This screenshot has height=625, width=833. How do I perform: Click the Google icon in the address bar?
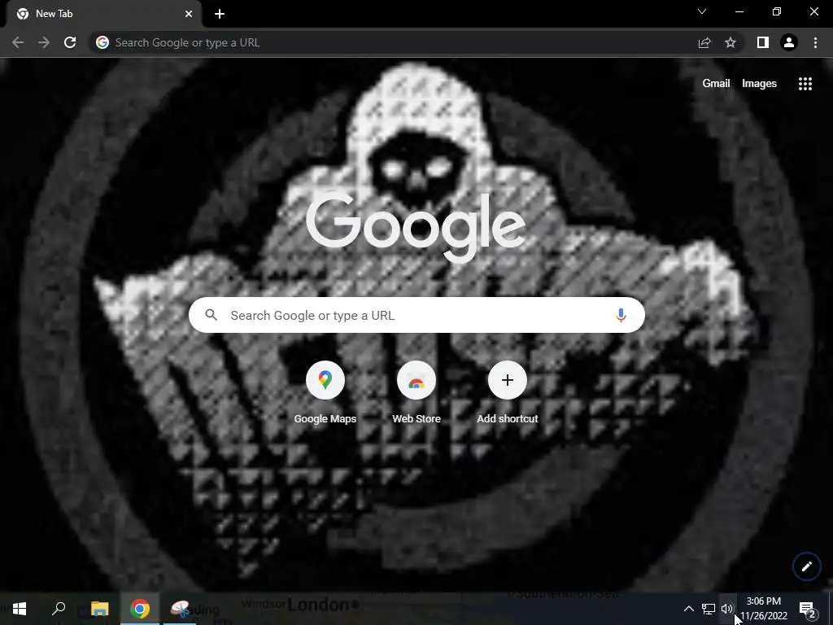click(x=102, y=42)
